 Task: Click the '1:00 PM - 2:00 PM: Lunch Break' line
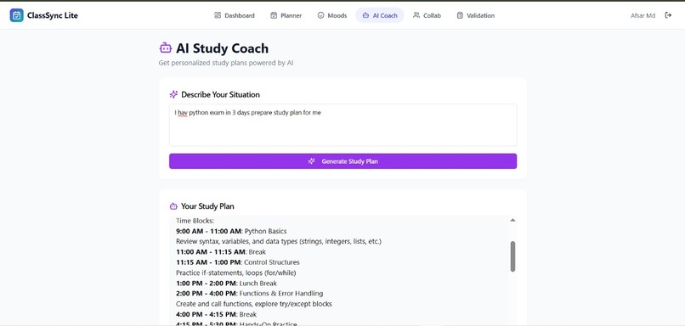[x=226, y=284]
